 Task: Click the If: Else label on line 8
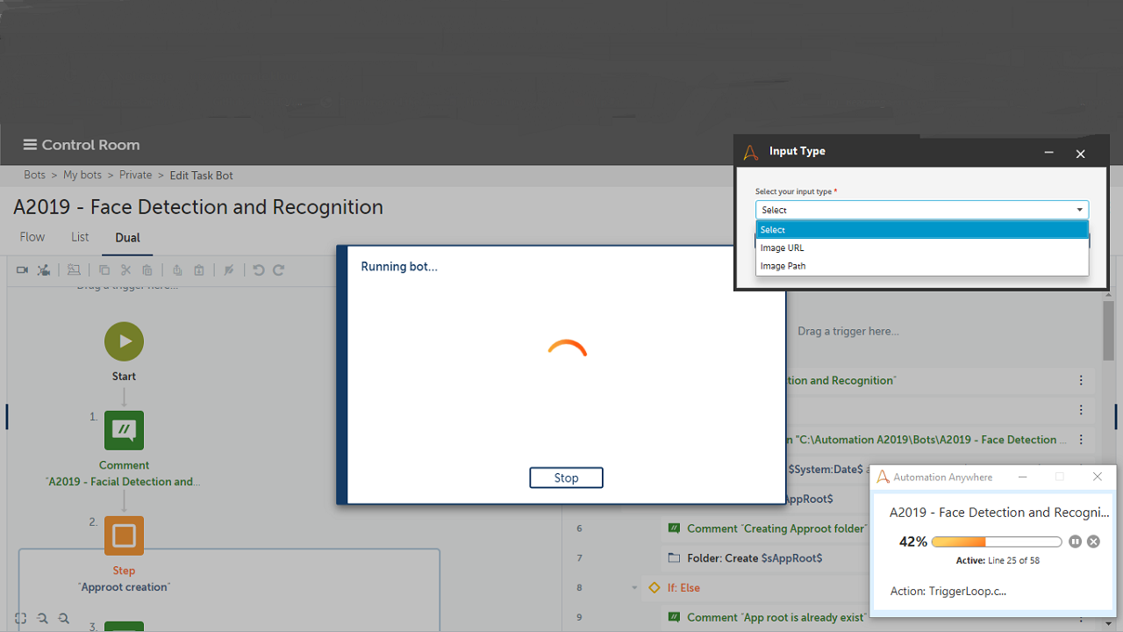[683, 588]
